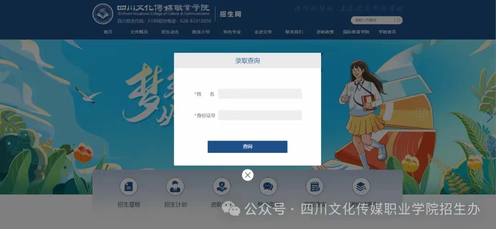Open the 招生计划 person icon
Viewport: 496px width, 229px height.
tap(175, 187)
